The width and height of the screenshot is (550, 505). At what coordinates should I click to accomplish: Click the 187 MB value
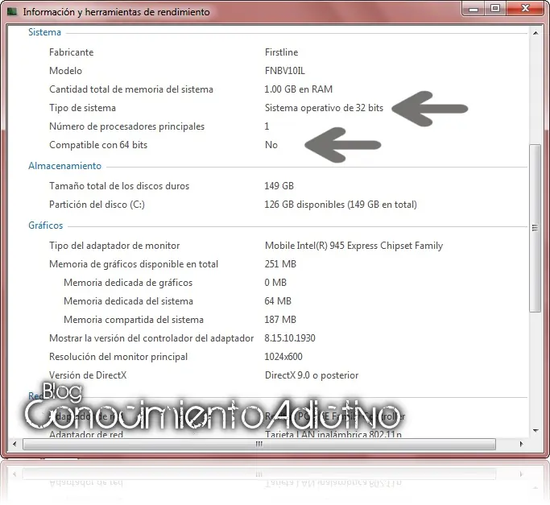pyautogui.click(x=280, y=320)
